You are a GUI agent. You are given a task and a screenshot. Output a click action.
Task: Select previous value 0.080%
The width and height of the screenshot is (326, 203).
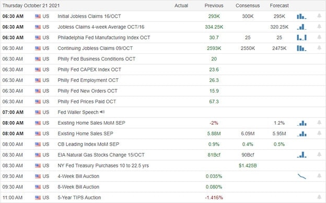click(214, 187)
